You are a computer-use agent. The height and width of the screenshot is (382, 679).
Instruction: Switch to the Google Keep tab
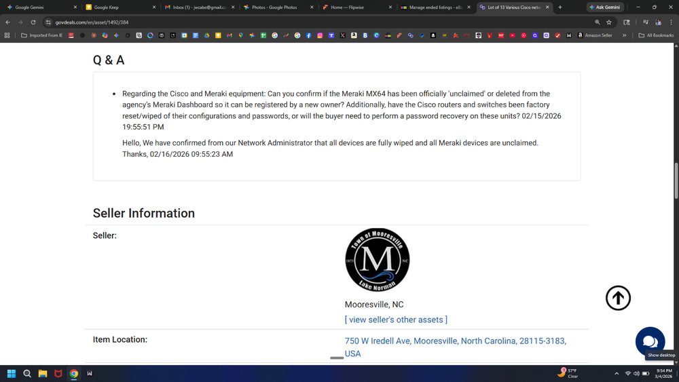click(120, 7)
